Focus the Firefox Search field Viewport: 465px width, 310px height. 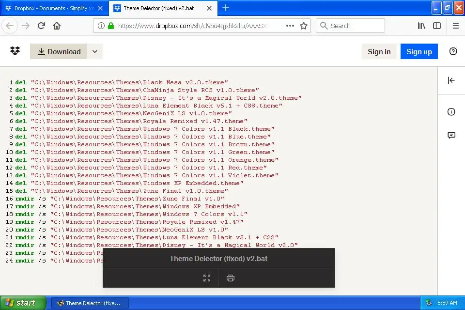click(350, 26)
